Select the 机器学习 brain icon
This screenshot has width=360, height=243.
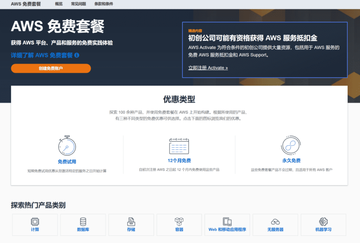coord(323,222)
